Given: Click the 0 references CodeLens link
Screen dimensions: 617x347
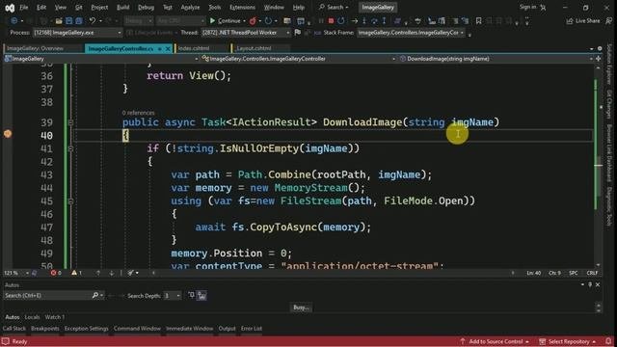Looking at the screenshot, I should (x=138, y=113).
